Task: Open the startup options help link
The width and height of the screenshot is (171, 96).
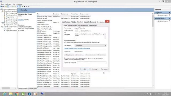Action: [x=77, y=48]
